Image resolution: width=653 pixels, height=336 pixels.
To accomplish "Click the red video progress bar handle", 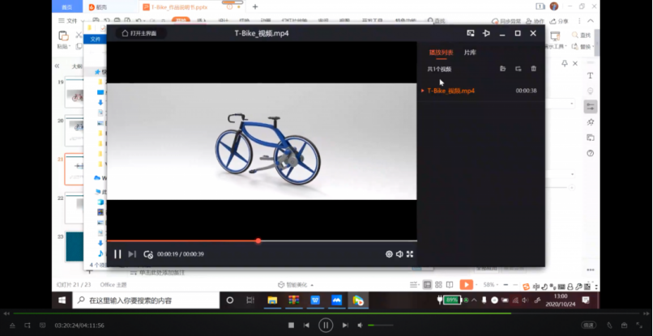I will coord(258,240).
